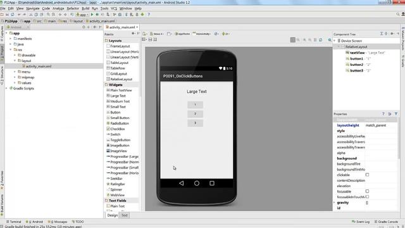The image size is (405, 228).
Task: Open the VCS menu
Action: [114, 8]
